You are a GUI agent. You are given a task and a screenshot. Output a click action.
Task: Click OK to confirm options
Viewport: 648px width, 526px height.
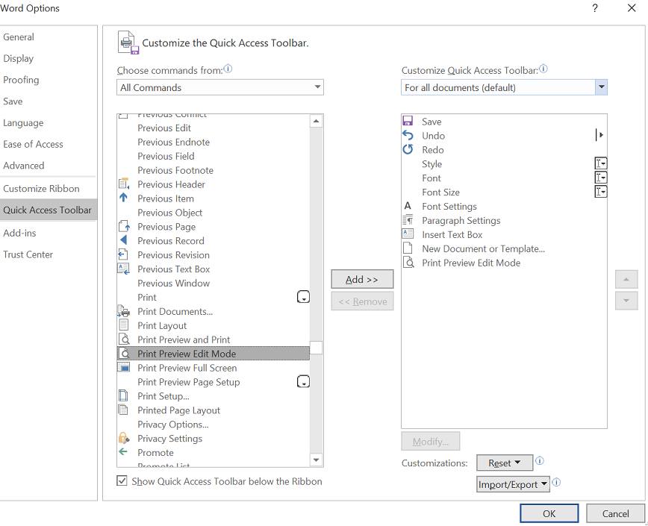[x=549, y=513]
